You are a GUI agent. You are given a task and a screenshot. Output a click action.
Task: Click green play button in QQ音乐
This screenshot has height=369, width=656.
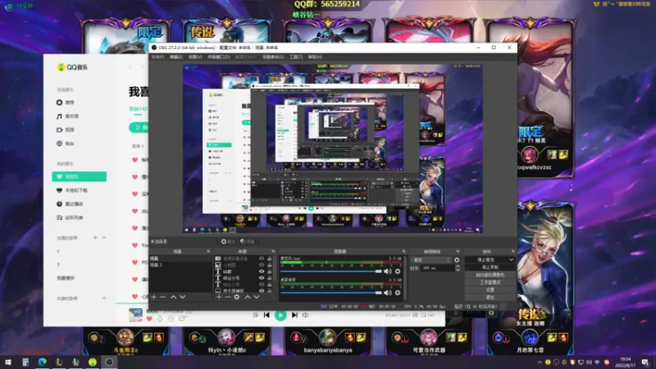click(280, 315)
